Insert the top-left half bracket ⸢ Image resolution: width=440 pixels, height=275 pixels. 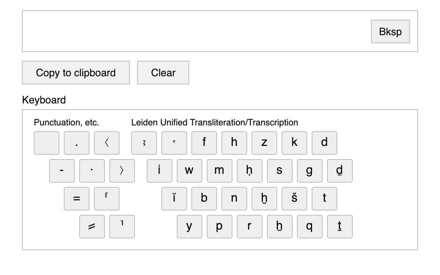(107, 199)
